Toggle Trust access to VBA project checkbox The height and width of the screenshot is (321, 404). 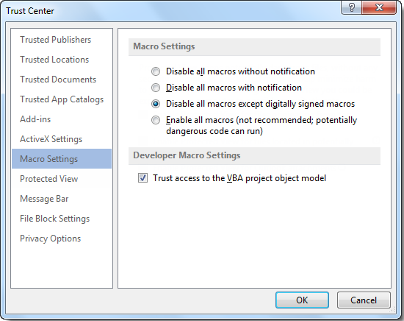pos(143,178)
